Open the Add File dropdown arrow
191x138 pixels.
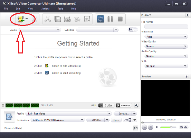point(27,19)
